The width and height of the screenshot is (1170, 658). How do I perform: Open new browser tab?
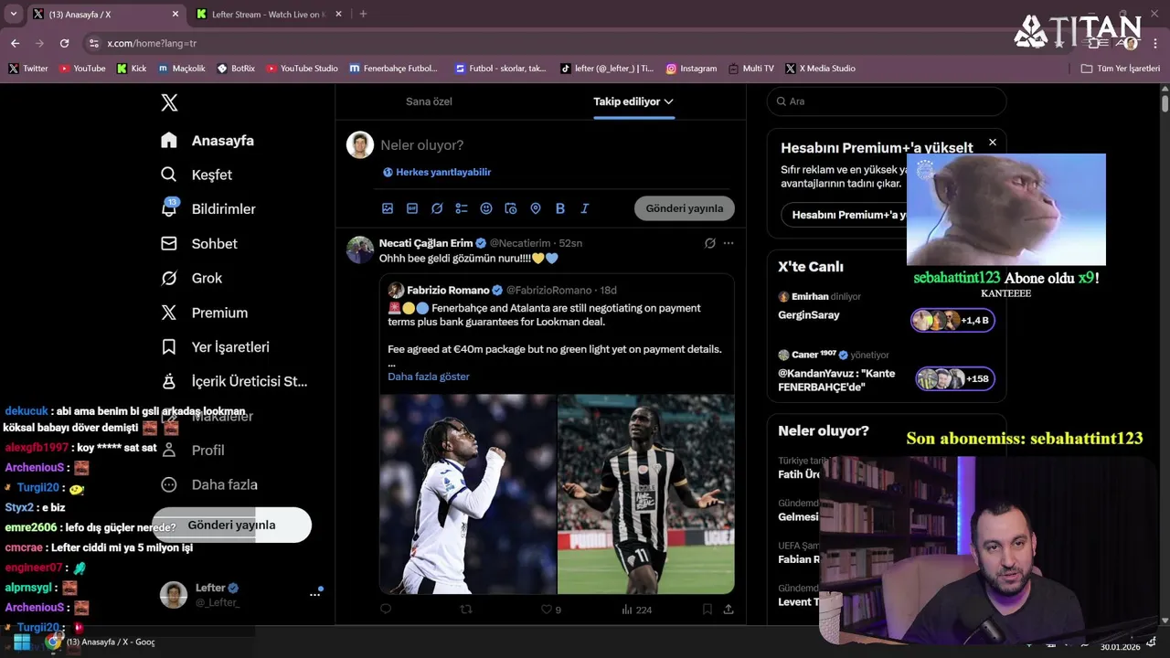(x=363, y=14)
